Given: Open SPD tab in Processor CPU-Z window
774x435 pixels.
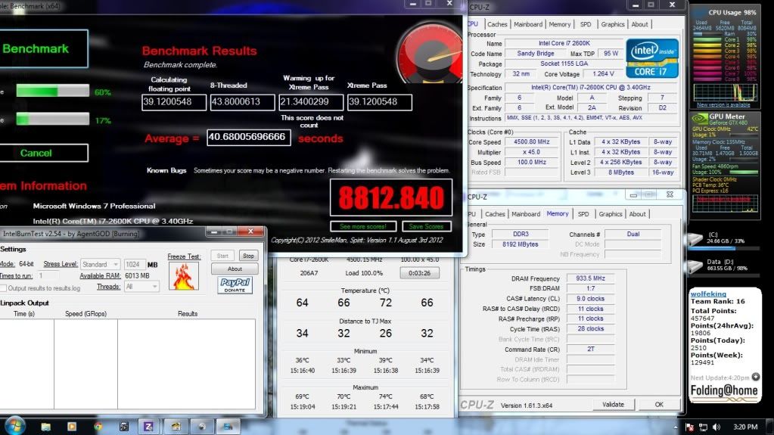Looking at the screenshot, I should (x=586, y=24).
